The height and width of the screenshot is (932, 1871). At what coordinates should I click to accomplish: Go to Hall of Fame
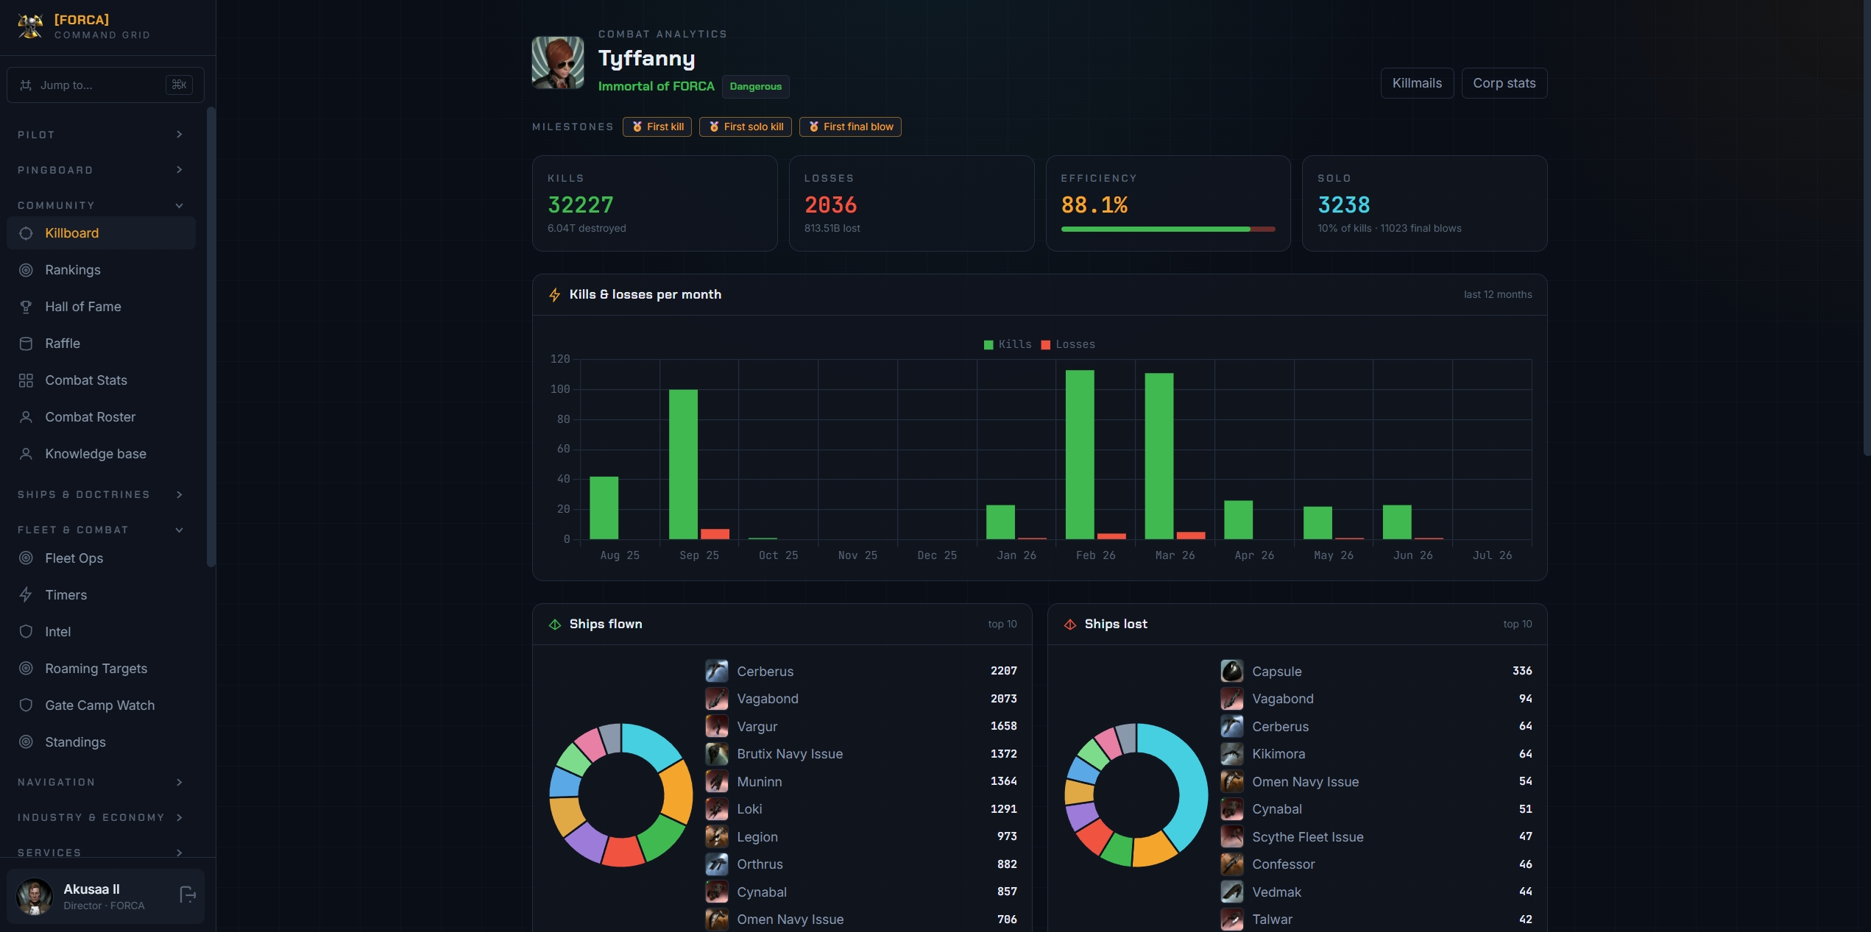pos(101,307)
